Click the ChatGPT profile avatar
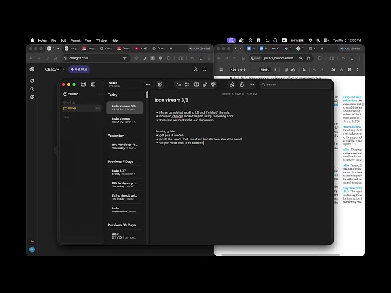 coord(32,250)
